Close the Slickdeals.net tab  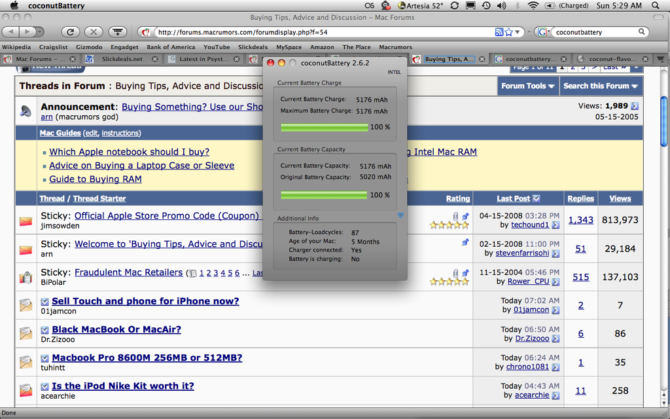tap(154, 59)
